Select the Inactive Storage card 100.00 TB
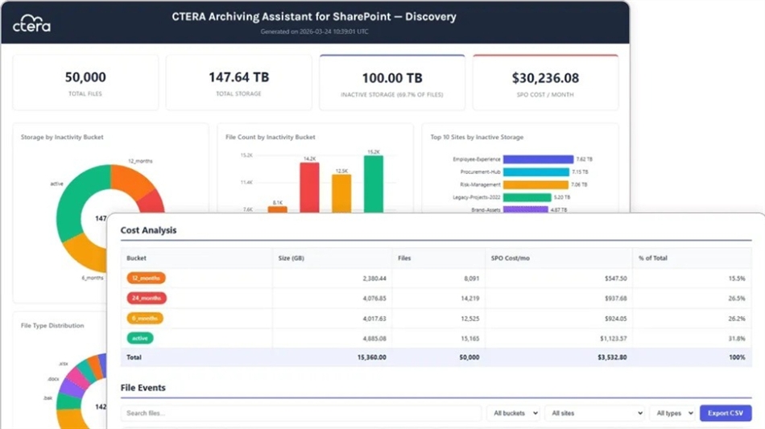 click(x=392, y=82)
